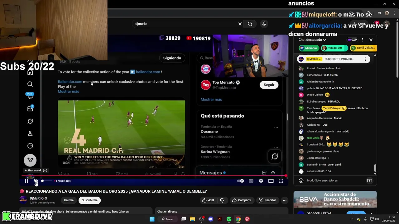Expand the Mensajes panel chevrons
Image resolution: width=399 pixels, height=224 pixels.
tap(273, 173)
